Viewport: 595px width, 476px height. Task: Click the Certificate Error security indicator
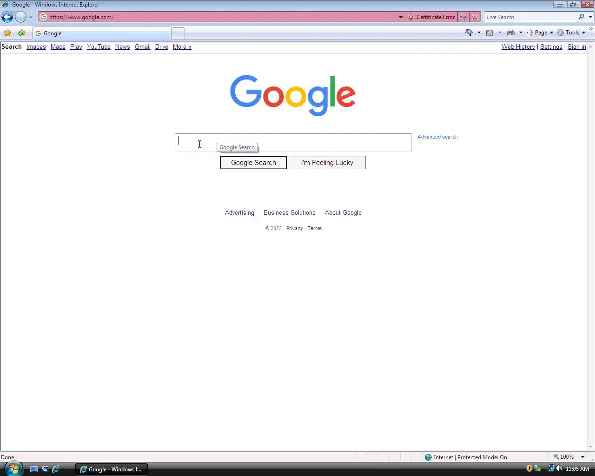click(431, 17)
